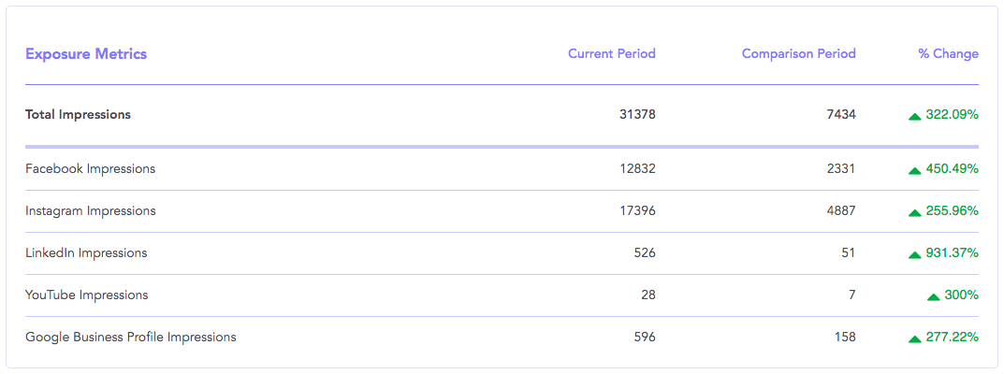1004x374 pixels.
Task: Click the green triangle beside 255.96%
Action: [x=914, y=213]
